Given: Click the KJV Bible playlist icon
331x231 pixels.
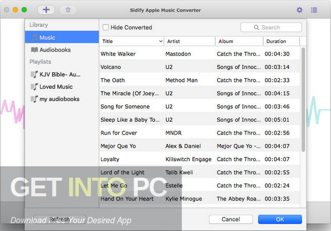Looking at the screenshot, I should pos(34,75).
